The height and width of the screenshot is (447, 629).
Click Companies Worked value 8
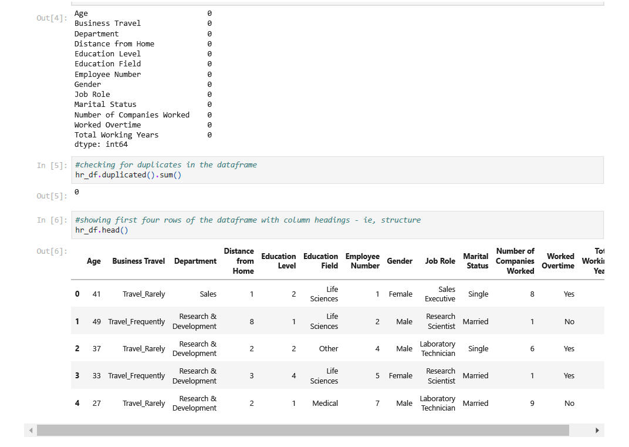(x=532, y=294)
